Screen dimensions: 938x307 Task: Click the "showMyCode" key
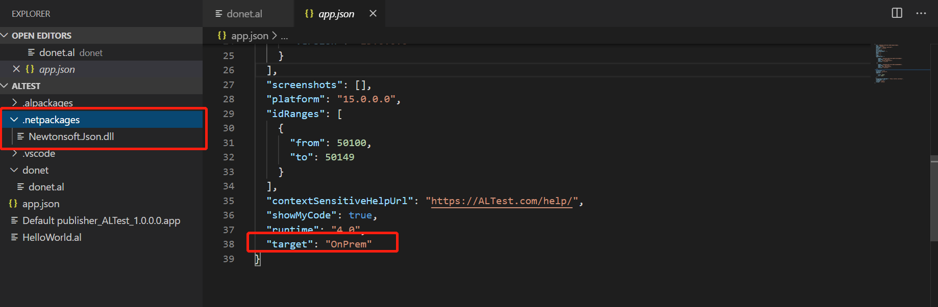pyautogui.click(x=302, y=215)
